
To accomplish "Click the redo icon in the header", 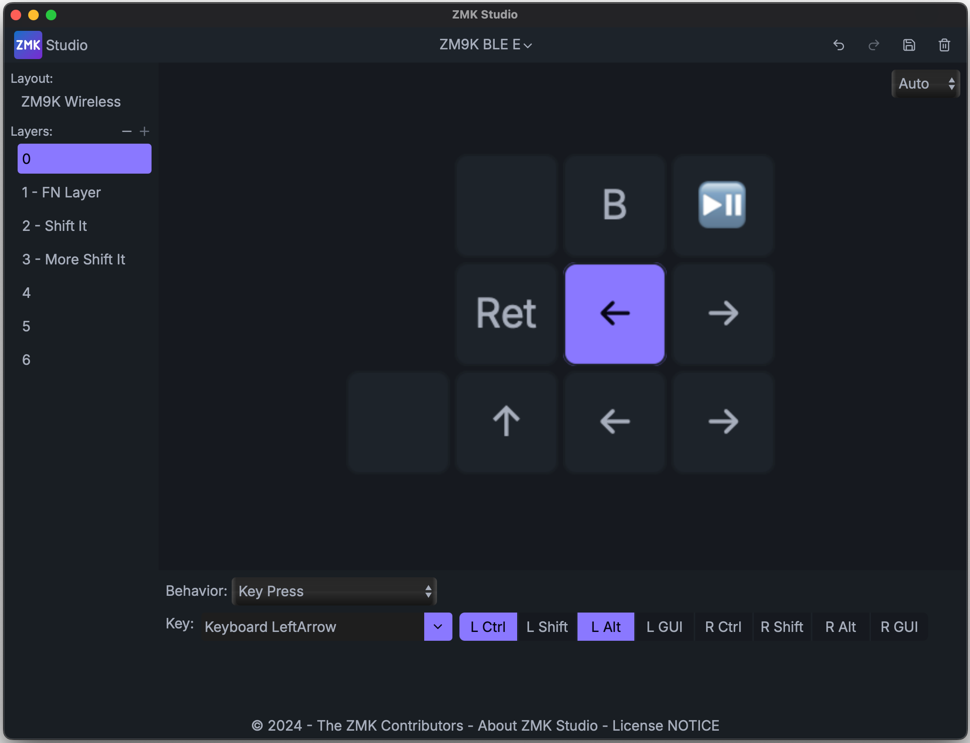I will pos(874,45).
